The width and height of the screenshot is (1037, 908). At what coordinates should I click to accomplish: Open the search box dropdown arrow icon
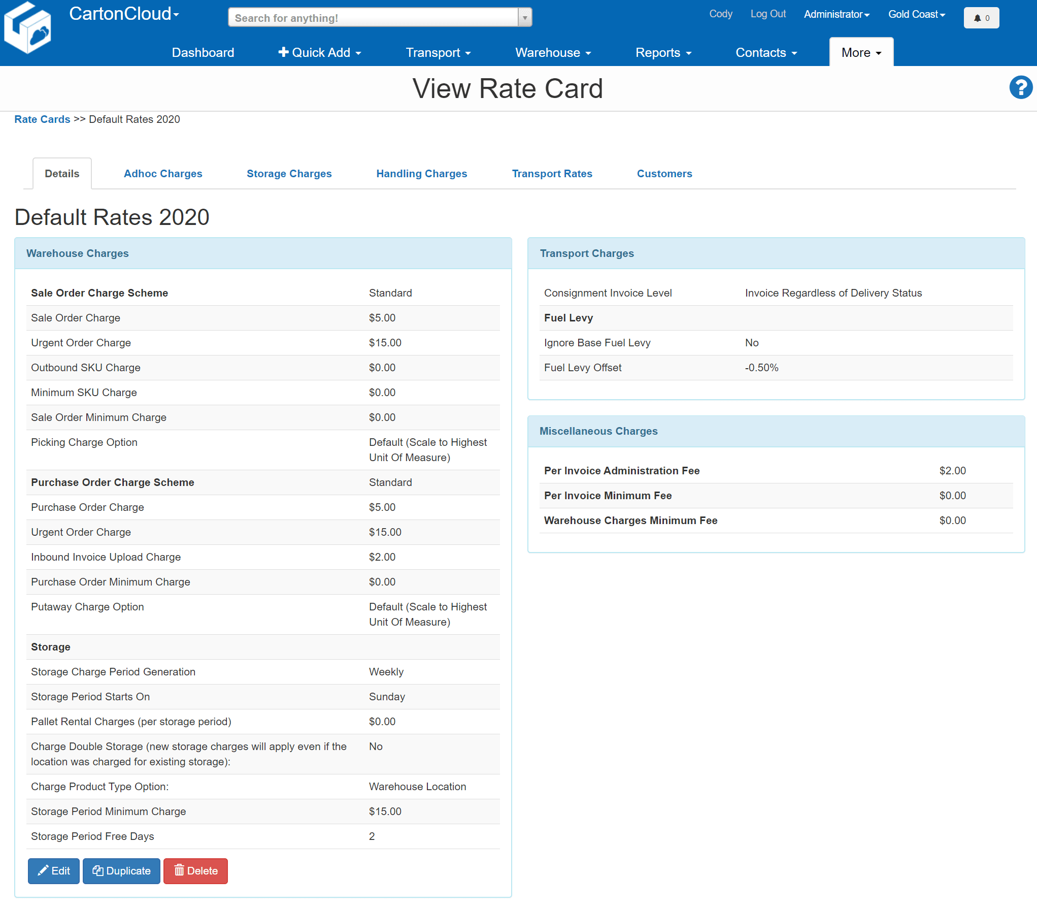point(524,17)
